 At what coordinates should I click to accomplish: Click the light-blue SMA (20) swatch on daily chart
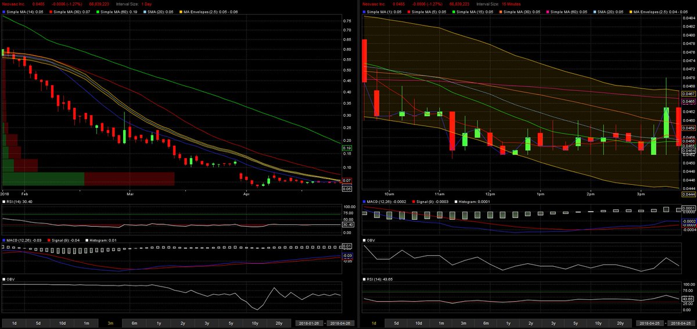pos(144,12)
